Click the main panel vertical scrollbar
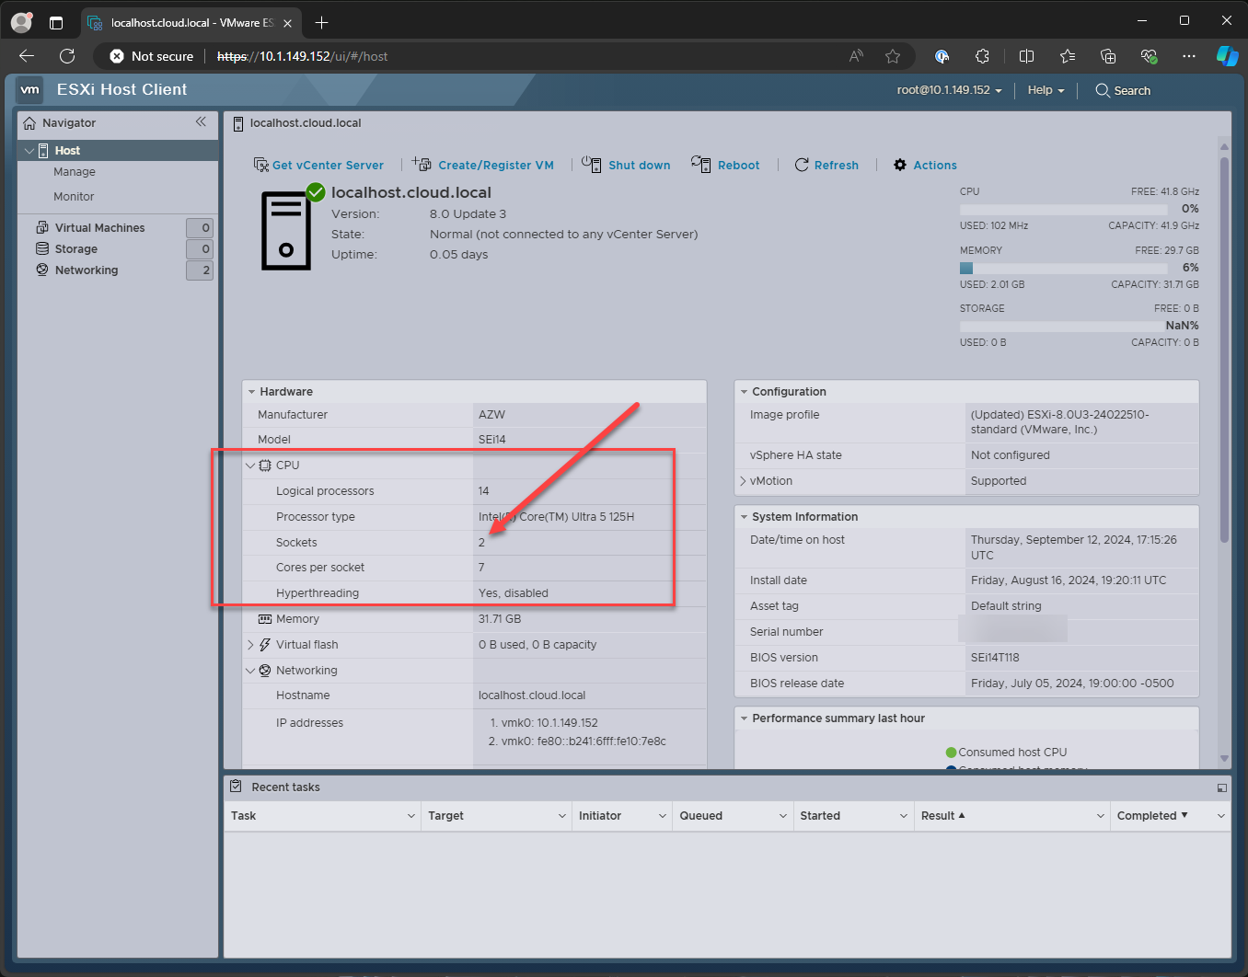Screen dimensions: 1248x977 [x=1224, y=350]
